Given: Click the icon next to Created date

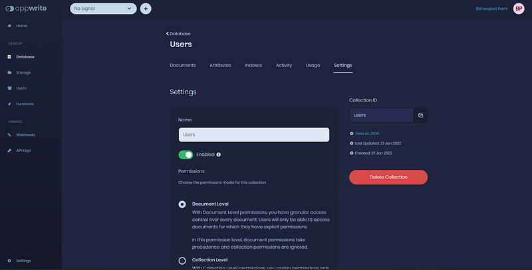Looking at the screenshot, I should [x=352, y=153].
